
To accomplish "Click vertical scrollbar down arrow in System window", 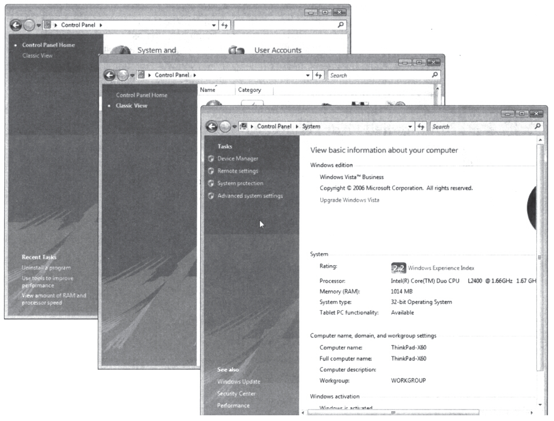I will tap(540, 405).
